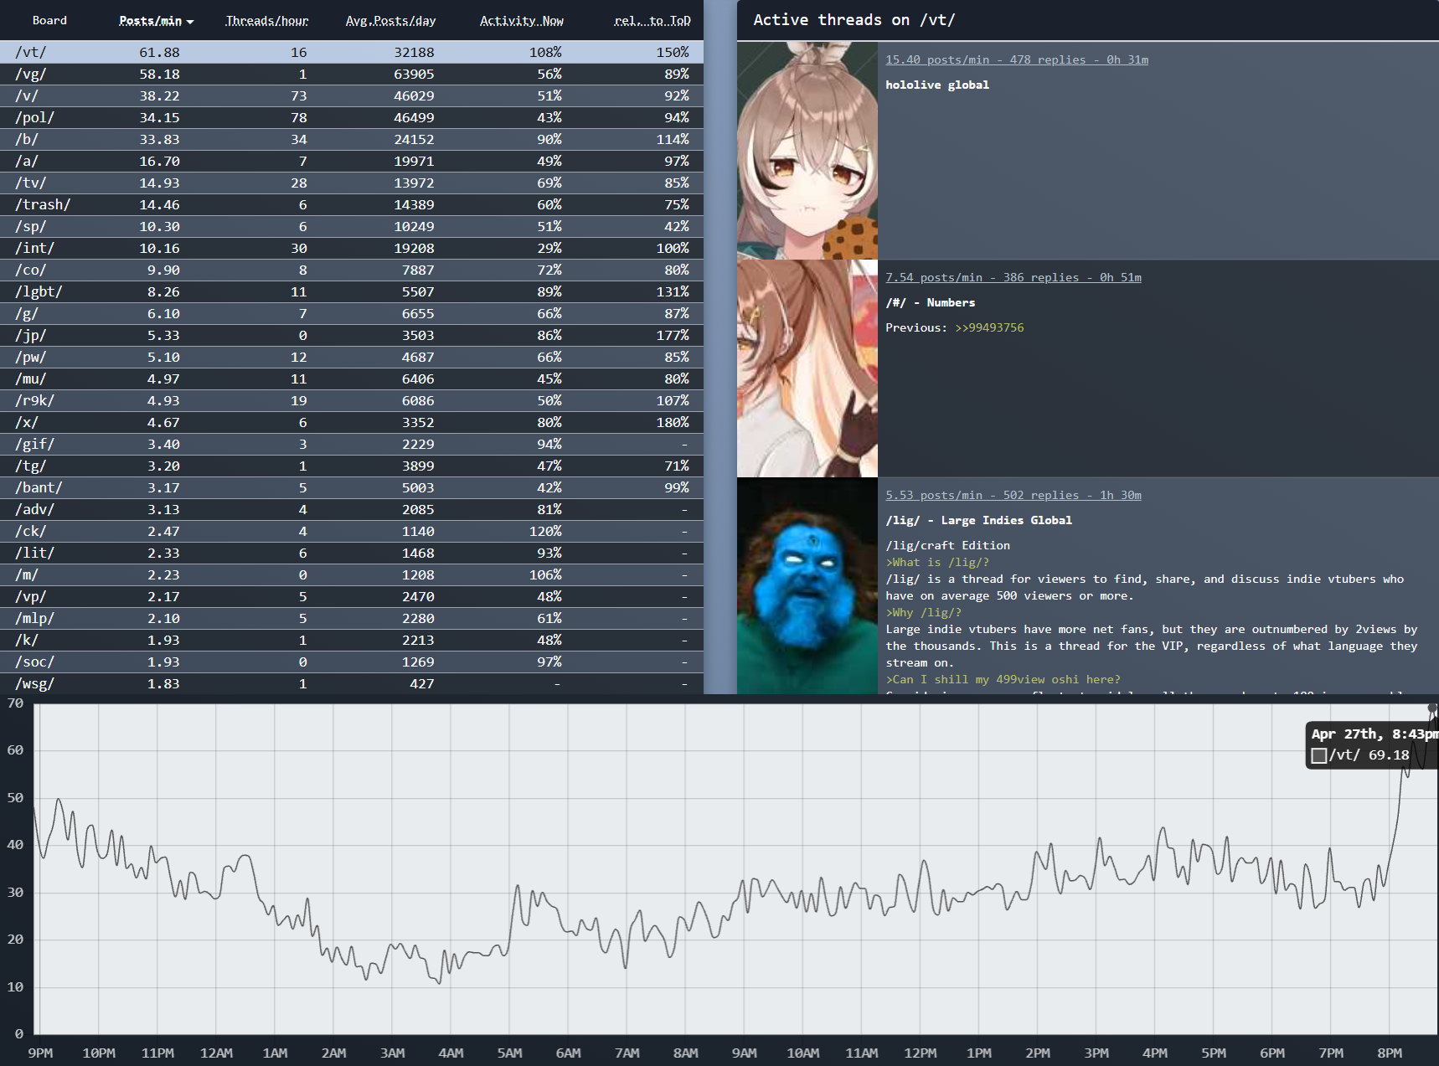Screen dimensions: 1439x1066
Task: Click the 12PM label on the chart timeline
Action: (920, 1053)
